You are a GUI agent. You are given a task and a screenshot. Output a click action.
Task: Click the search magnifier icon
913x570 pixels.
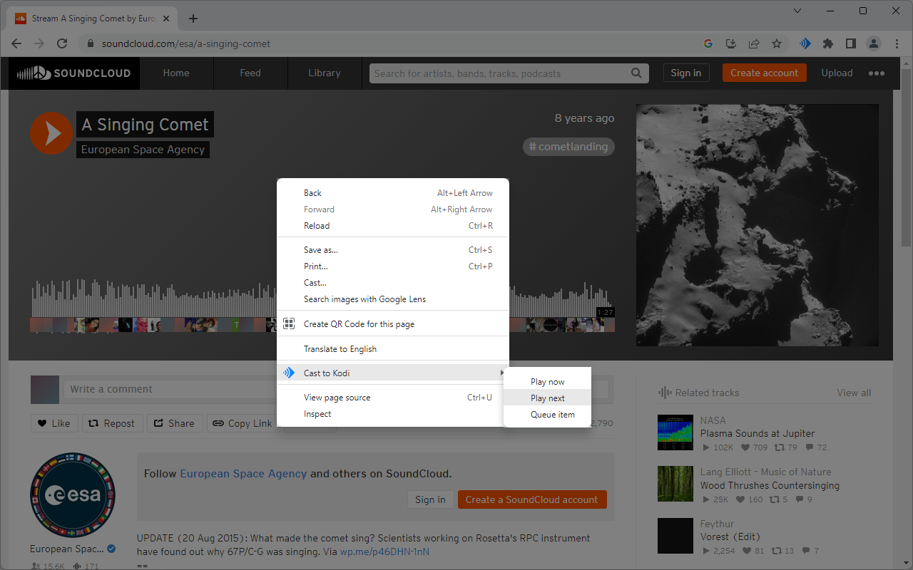[x=636, y=73]
